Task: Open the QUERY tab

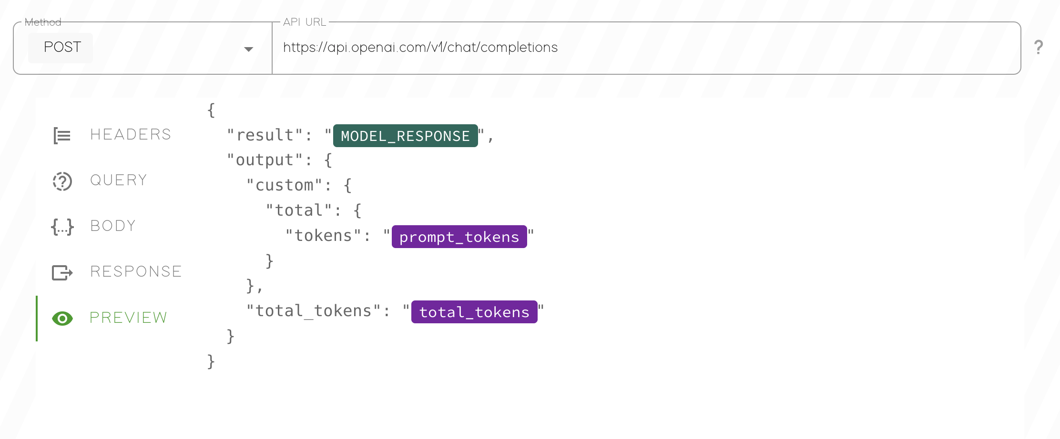Action: click(x=119, y=180)
